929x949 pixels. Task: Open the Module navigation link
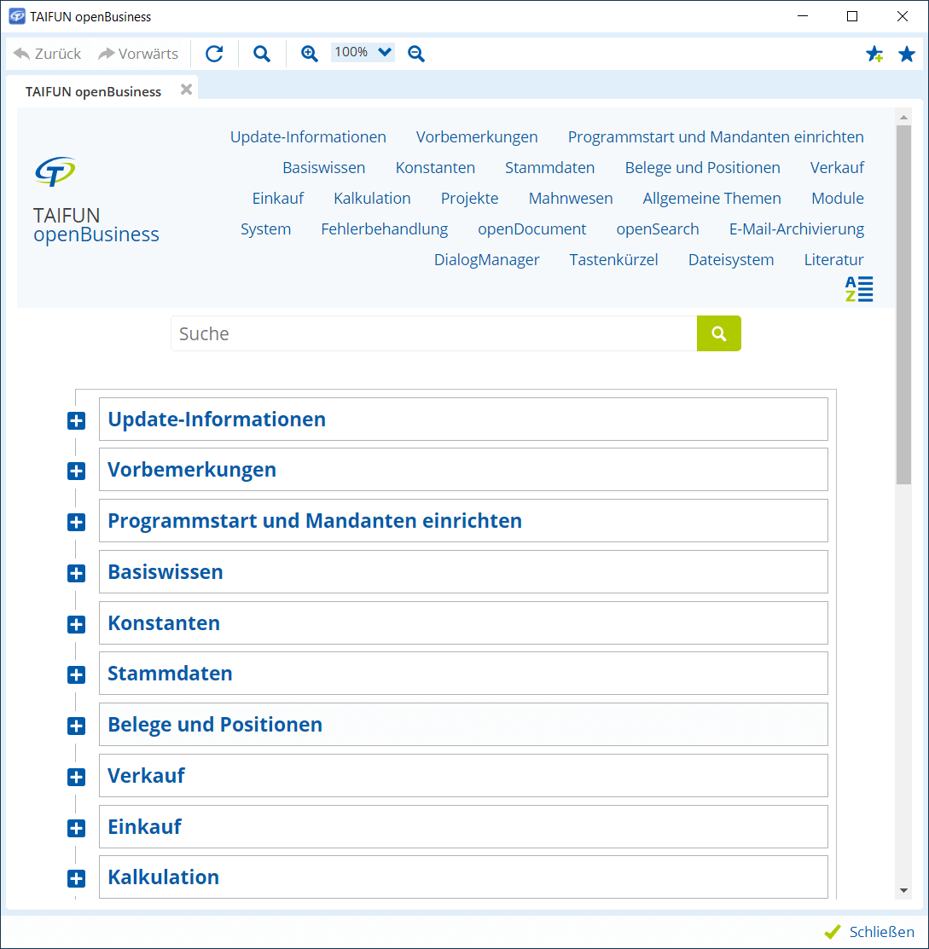point(838,199)
